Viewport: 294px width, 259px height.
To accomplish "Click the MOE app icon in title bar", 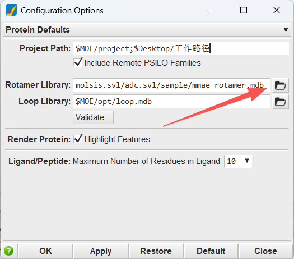I will pos(11,10).
